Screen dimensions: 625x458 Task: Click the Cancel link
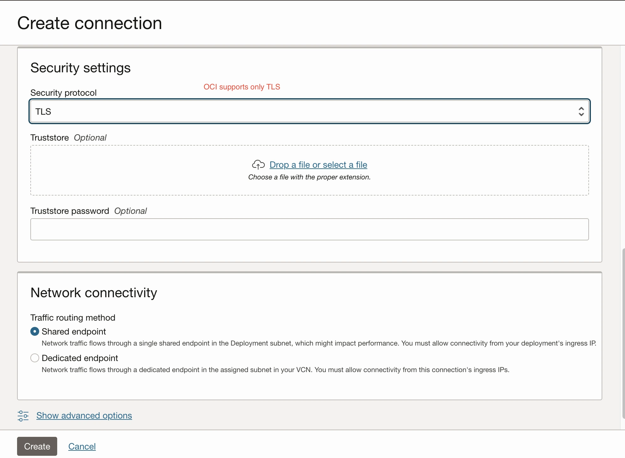coord(82,446)
